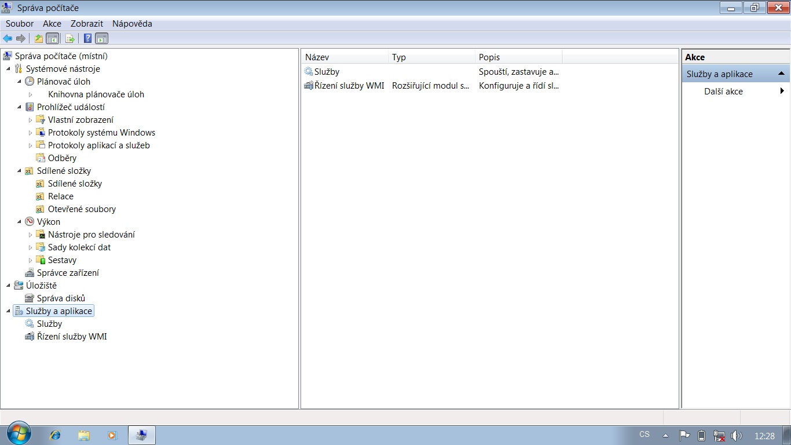This screenshot has height=445, width=791.
Task: Expand Nástroje pro sledování
Action: (30, 235)
